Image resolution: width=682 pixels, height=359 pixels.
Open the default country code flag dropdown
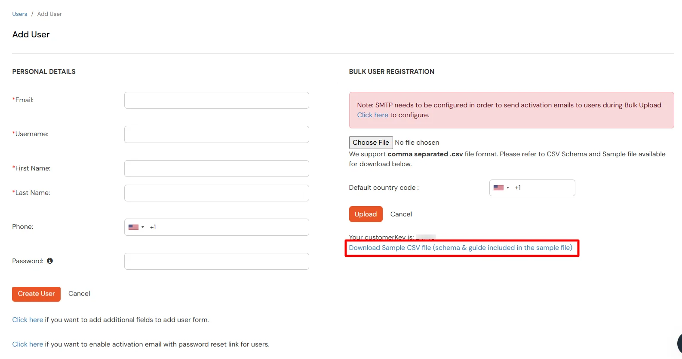(501, 188)
